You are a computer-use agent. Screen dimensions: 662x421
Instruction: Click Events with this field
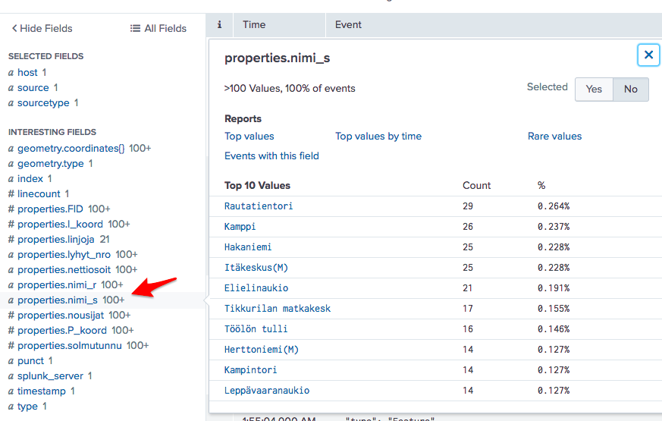pyautogui.click(x=271, y=156)
